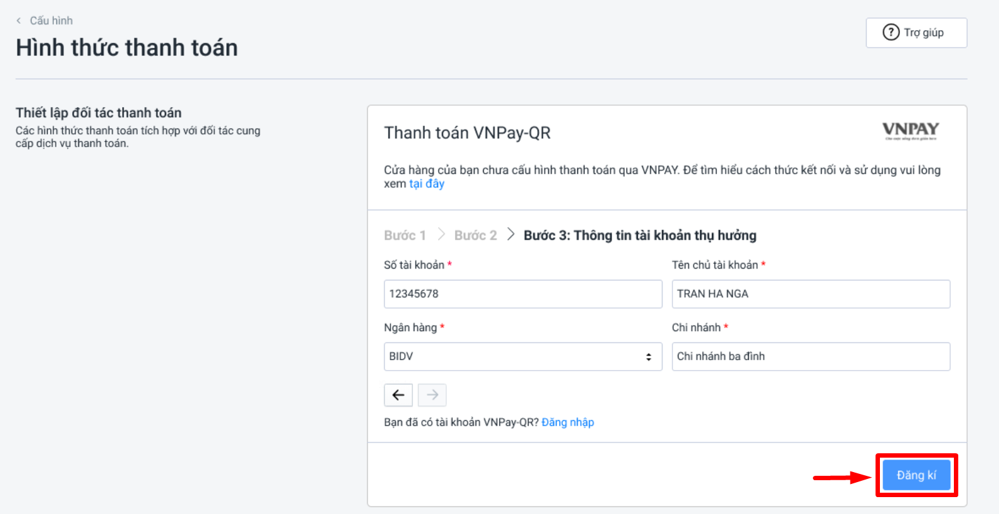Click the left arrow to go back a step
Image resolution: width=999 pixels, height=514 pixels.
(398, 394)
